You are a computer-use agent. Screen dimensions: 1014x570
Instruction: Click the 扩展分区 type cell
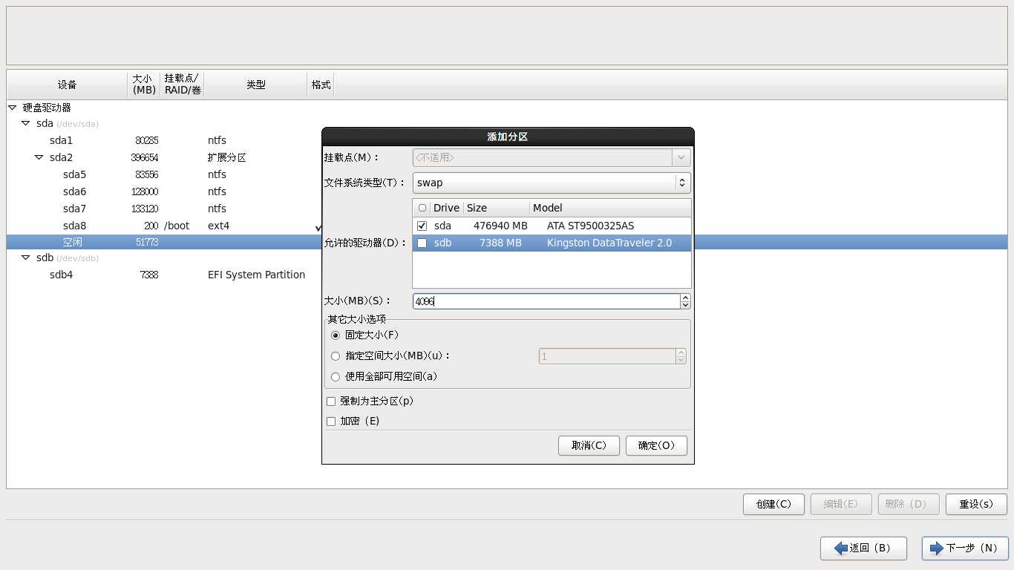[226, 157]
